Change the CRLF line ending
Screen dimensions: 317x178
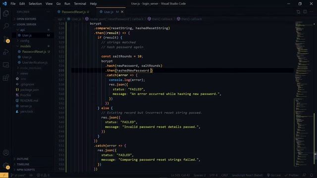point(224,175)
